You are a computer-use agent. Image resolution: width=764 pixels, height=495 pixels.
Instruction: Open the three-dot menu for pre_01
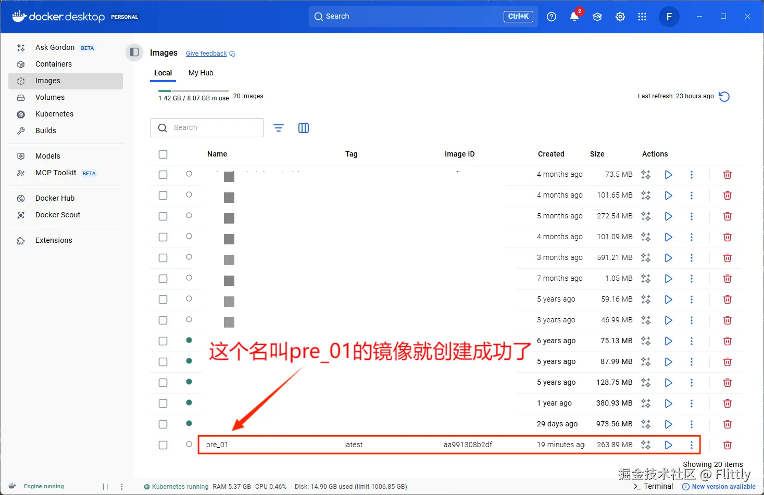click(x=692, y=445)
